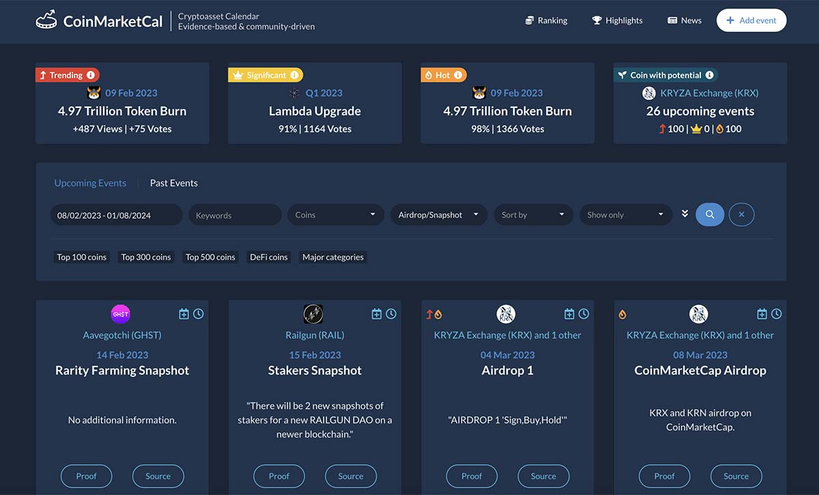Open the Railgun (RAIL) coin link

tap(315, 335)
